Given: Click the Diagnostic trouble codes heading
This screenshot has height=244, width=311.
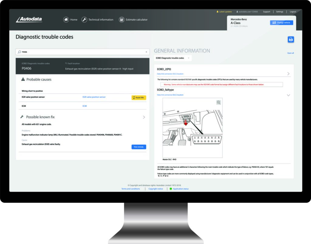Looking at the screenshot, I should 44,37.
